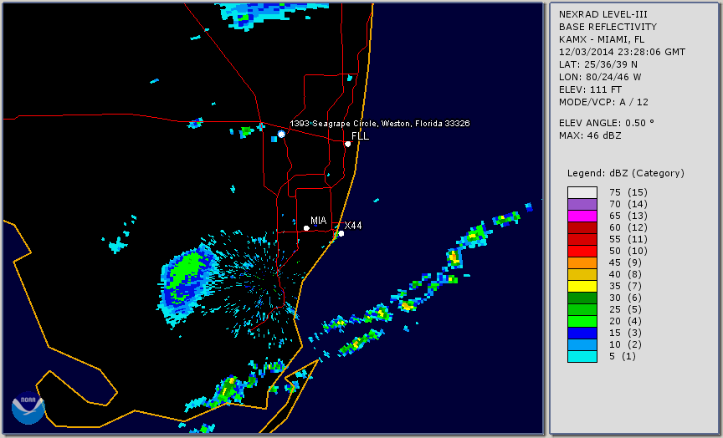Click the Legend: dBZ (Category) heading
The image size is (723, 438).
click(626, 173)
